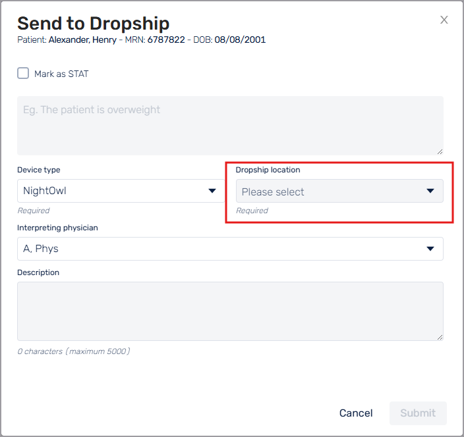Image resolution: width=464 pixels, height=437 pixels.
Task: Click the 'Send to Dropship' dialog title
Action: 93,23
